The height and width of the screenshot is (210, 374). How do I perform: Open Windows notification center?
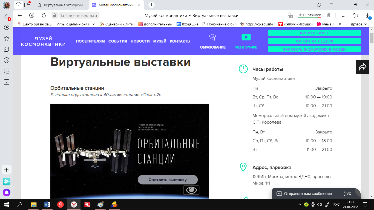[365, 204]
